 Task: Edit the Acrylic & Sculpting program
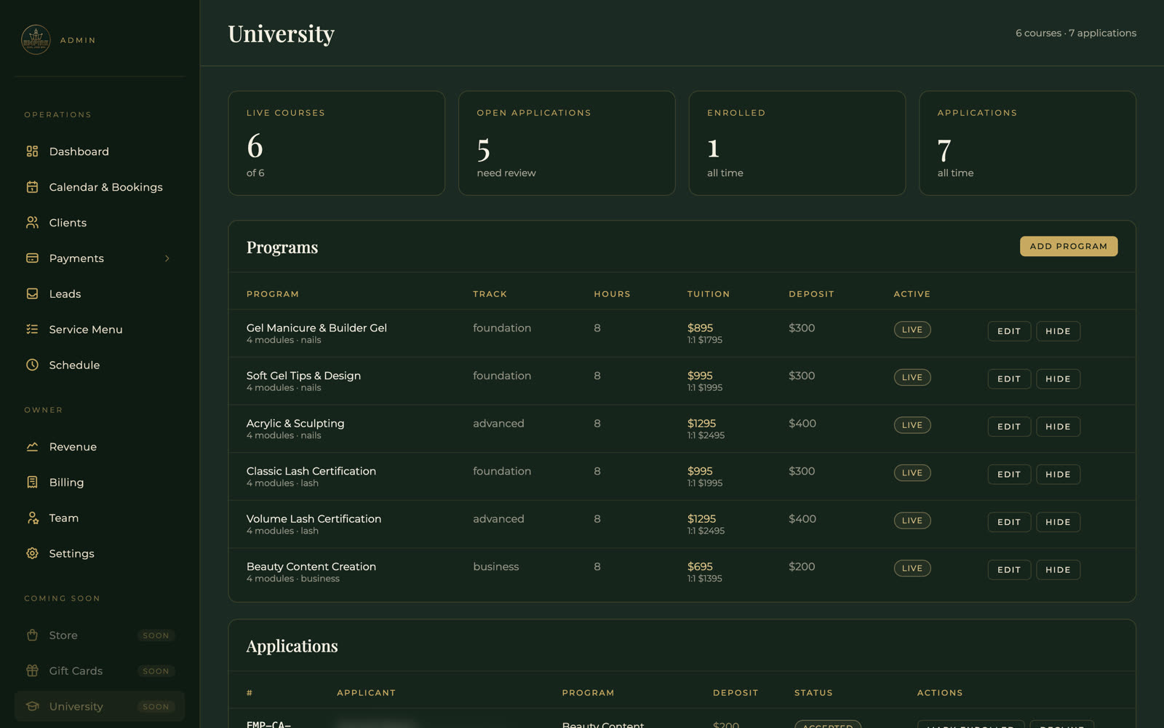(1009, 427)
